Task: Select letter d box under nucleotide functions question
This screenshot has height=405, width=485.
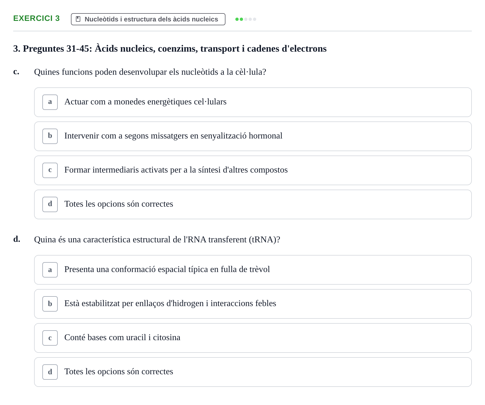Action: coord(50,204)
